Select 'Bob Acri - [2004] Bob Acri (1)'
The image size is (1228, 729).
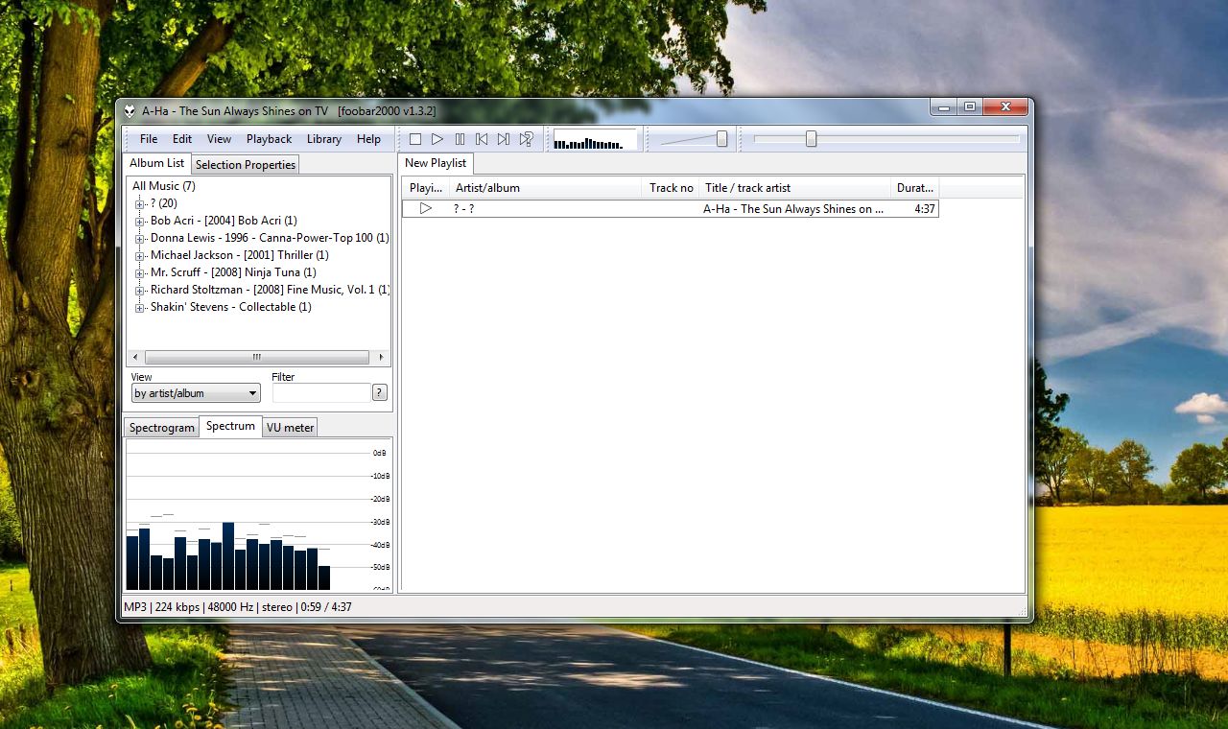click(x=224, y=221)
